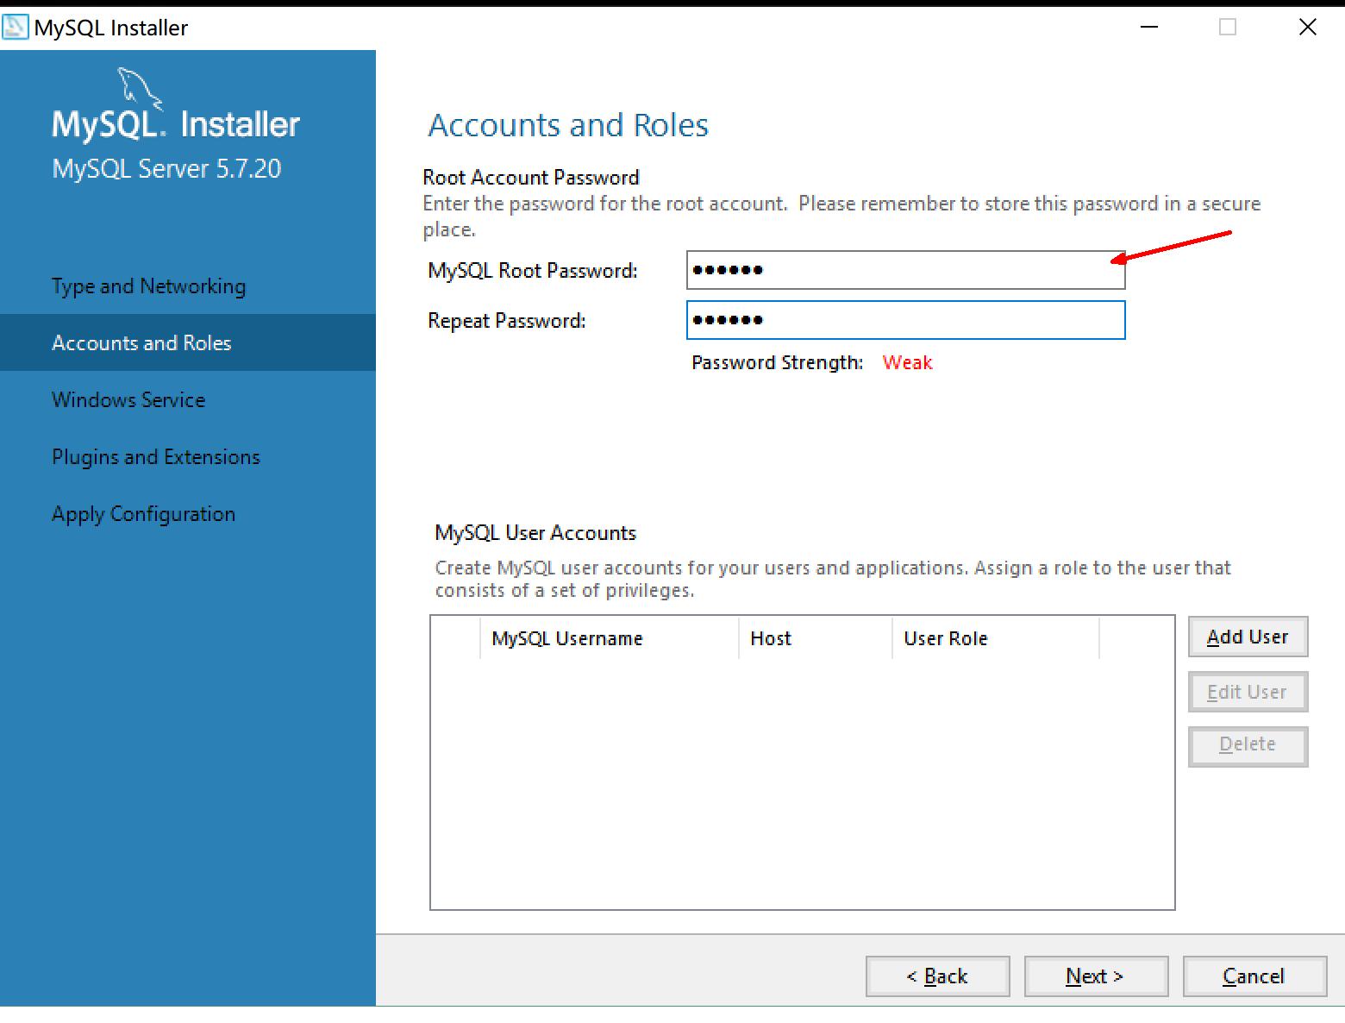Image resolution: width=1345 pixels, height=1023 pixels.
Task: Click the Accounts and Roles heading
Action: tap(568, 125)
